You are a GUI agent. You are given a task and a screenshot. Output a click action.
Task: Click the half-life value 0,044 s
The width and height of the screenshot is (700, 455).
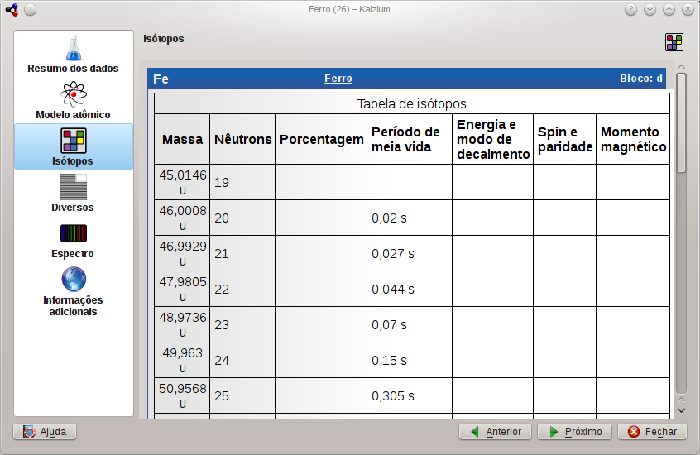[x=393, y=290]
